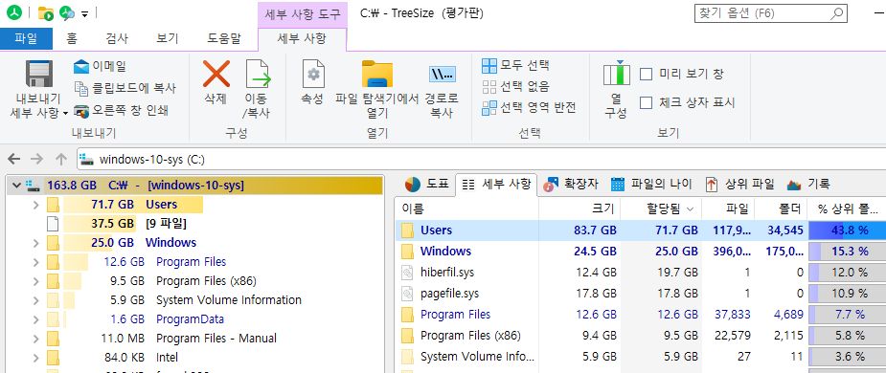Click the search magnifier icon

(838, 13)
